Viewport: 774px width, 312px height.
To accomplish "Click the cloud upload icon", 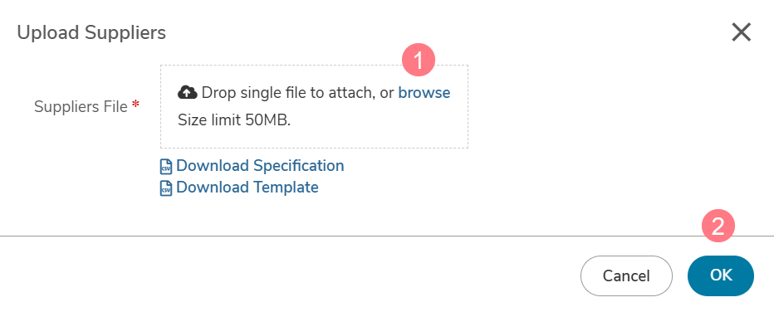I will pos(187,92).
